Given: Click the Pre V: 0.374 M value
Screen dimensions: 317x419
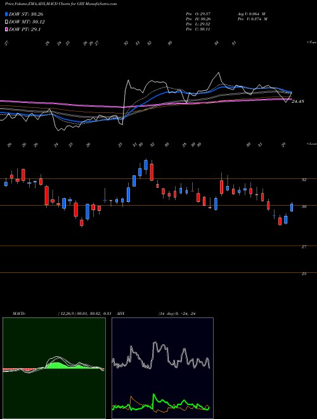Looking at the screenshot, I should [x=252, y=19].
